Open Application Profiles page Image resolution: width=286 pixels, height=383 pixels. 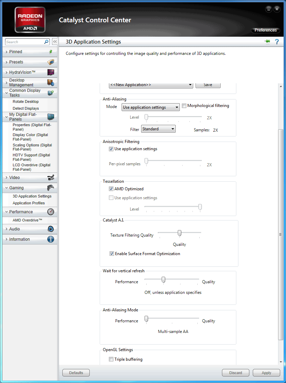tap(28, 203)
